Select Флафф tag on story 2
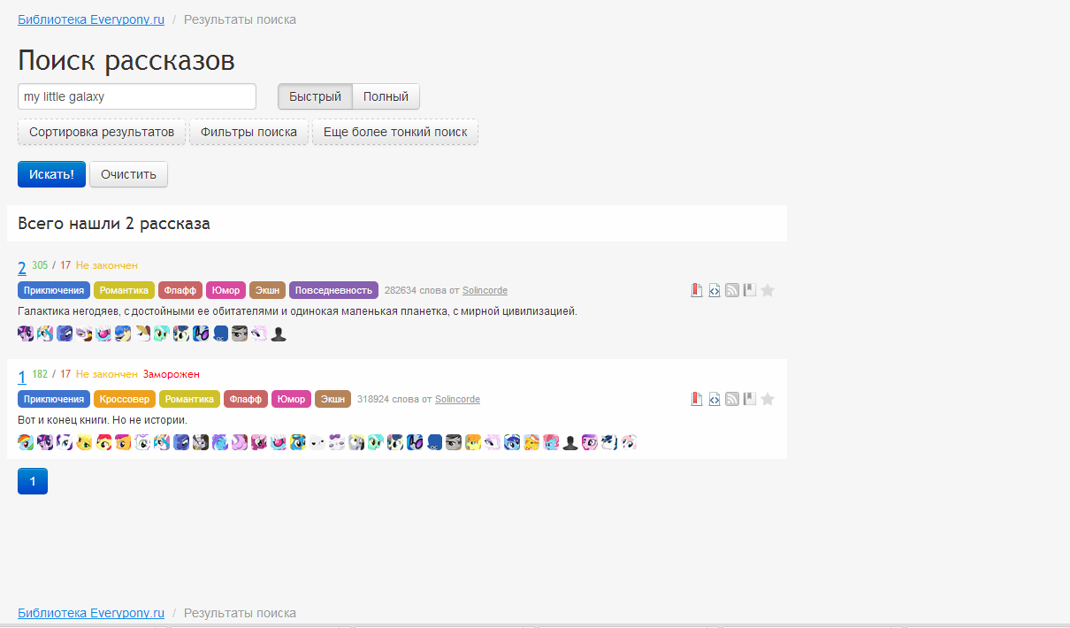 coord(180,290)
